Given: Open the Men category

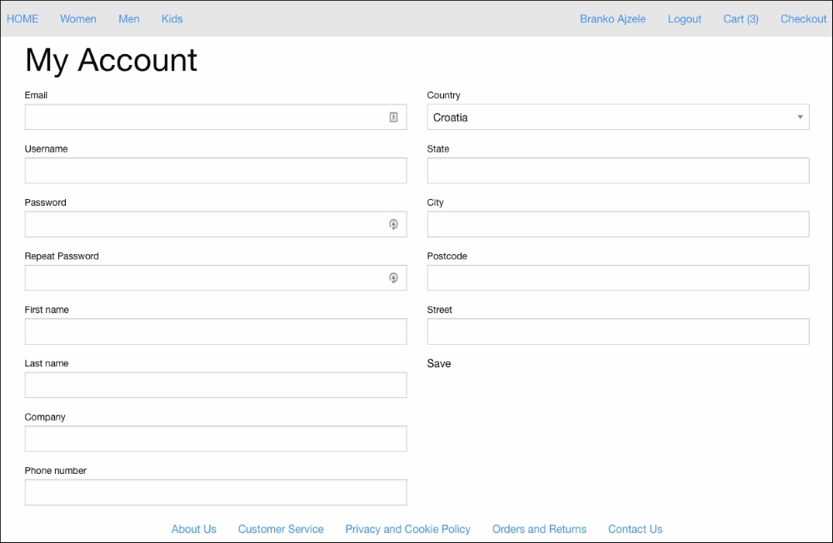Looking at the screenshot, I should [x=128, y=18].
